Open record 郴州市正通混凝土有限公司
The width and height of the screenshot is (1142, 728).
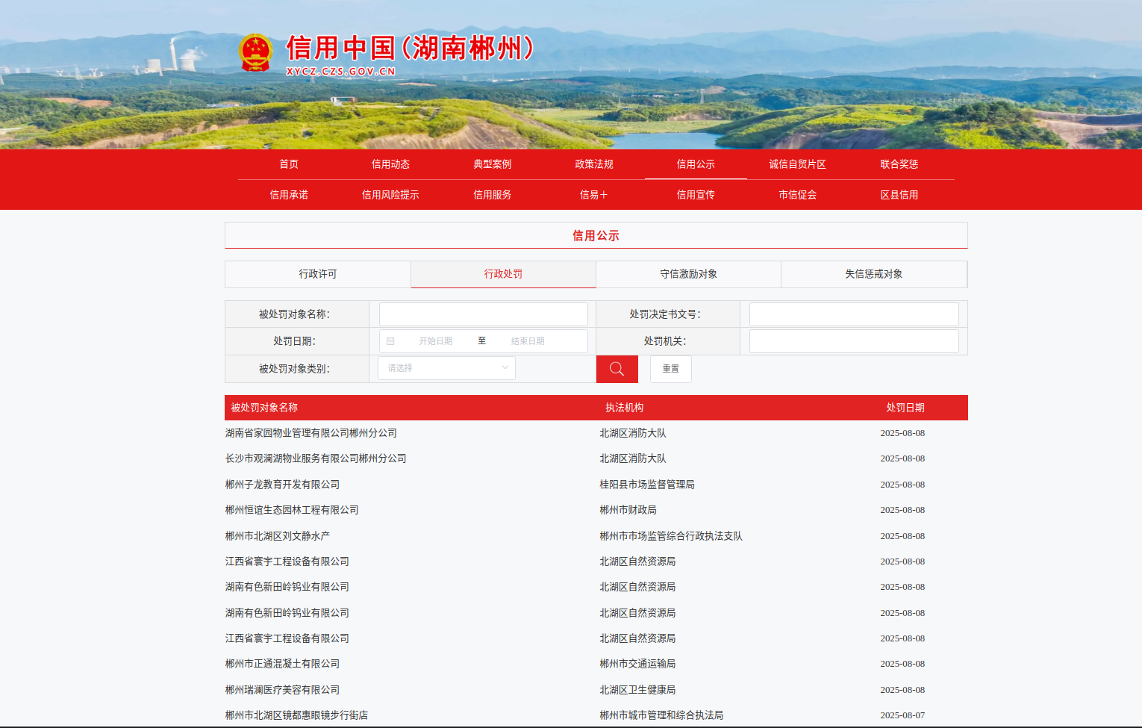pos(283,664)
